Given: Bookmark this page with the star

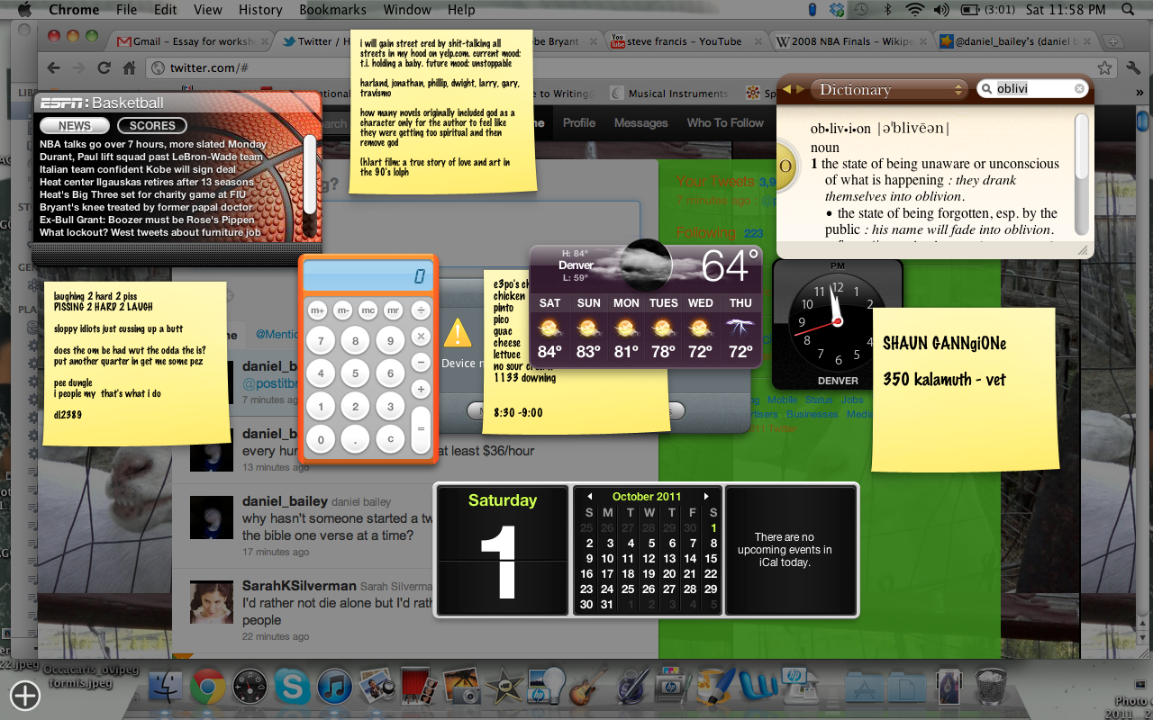Looking at the screenshot, I should tap(1104, 67).
